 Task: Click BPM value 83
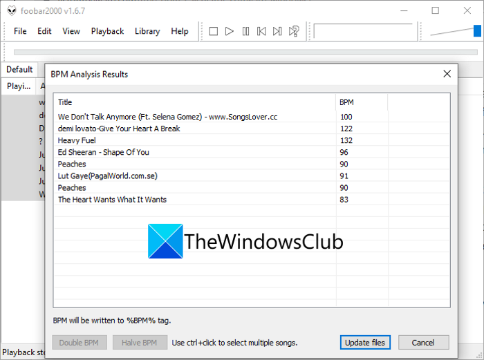[344, 200]
